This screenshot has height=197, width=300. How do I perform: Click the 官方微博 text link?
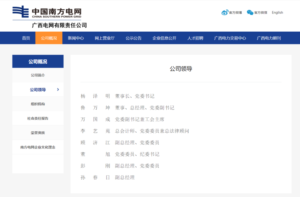pos(236,13)
